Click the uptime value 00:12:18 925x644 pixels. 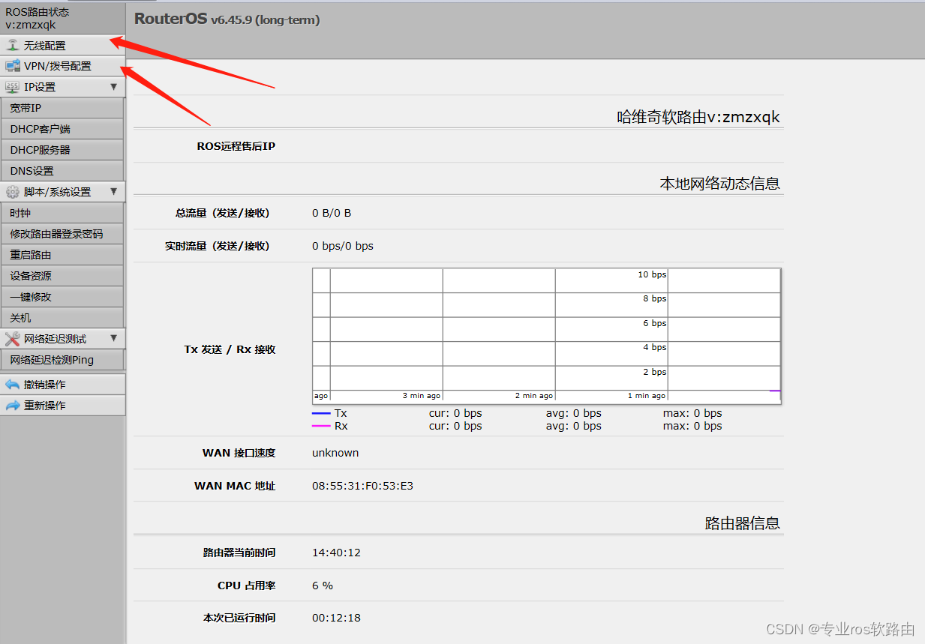coord(336,619)
